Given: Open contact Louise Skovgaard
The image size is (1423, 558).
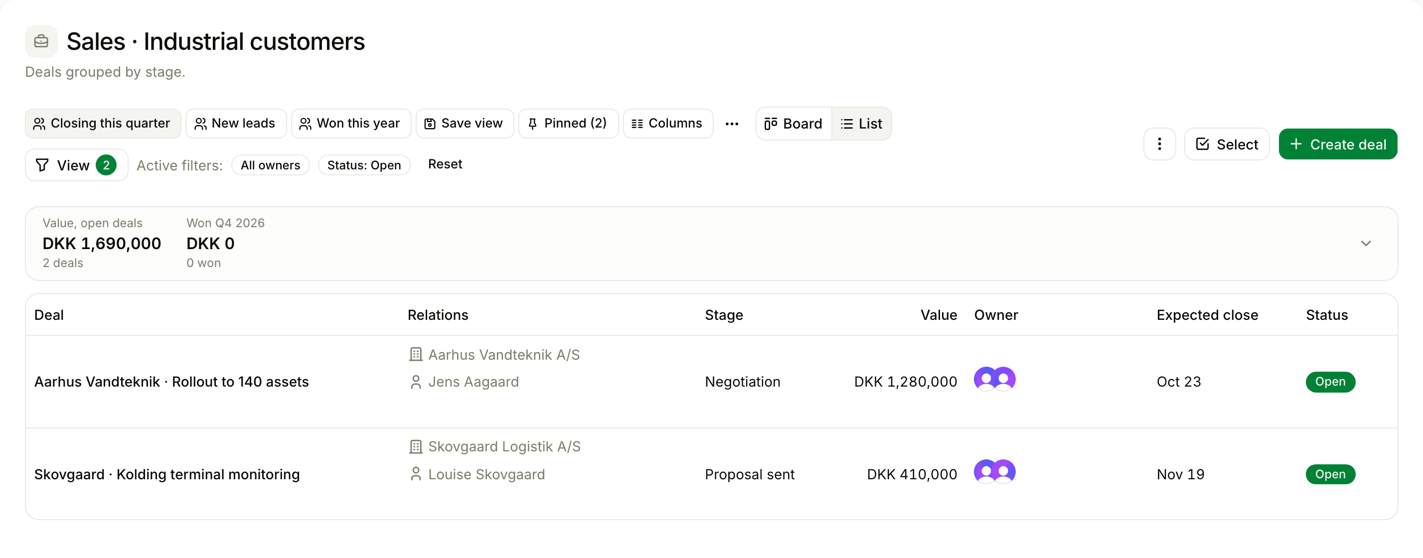Looking at the screenshot, I should pos(486,474).
